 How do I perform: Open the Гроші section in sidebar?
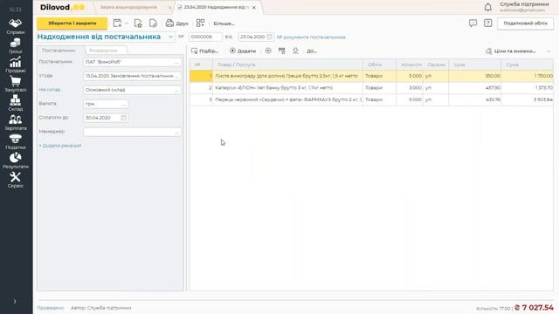pyautogui.click(x=16, y=46)
